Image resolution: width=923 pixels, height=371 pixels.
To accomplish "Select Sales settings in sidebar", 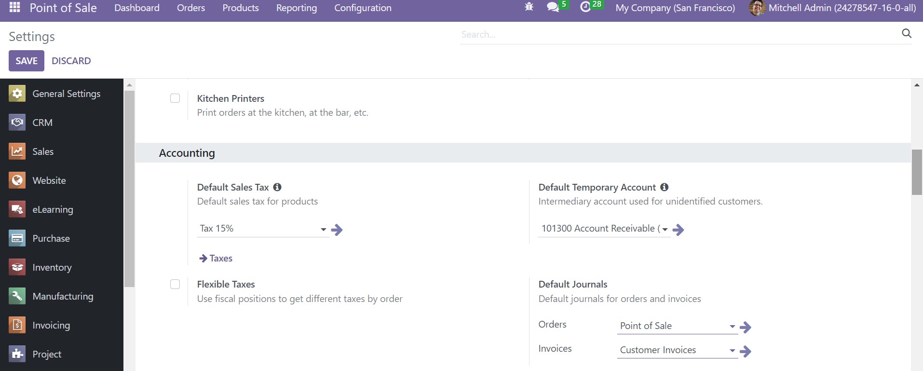I will (62, 151).
